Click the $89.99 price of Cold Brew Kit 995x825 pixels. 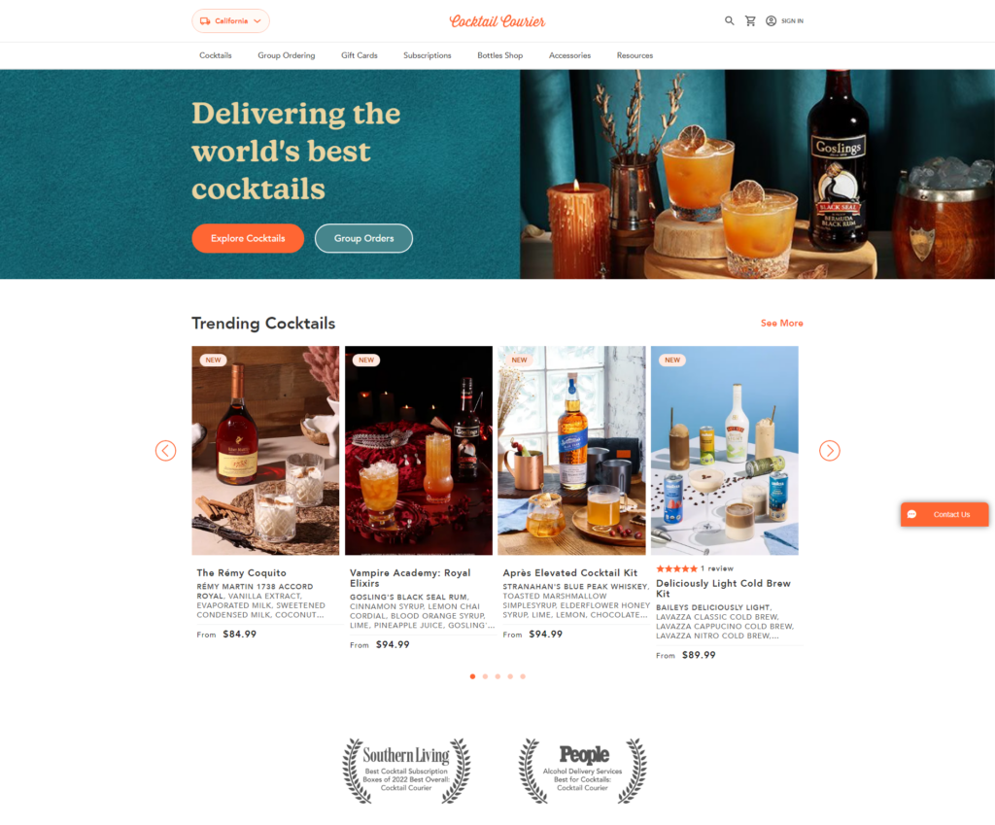pos(699,655)
